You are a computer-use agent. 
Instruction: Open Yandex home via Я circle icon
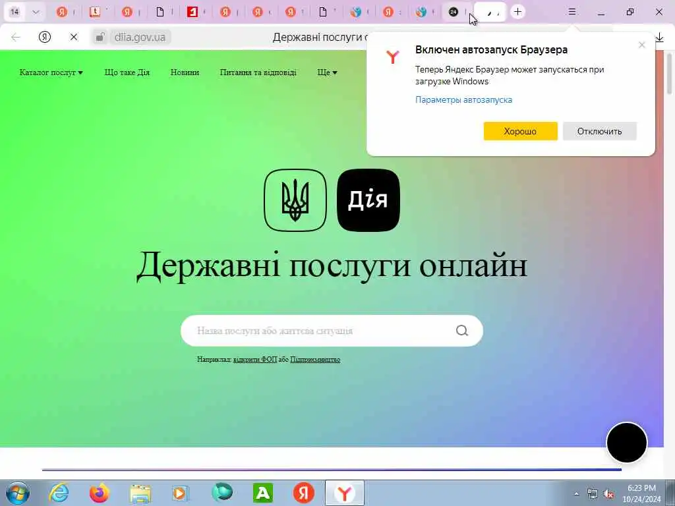coord(45,37)
